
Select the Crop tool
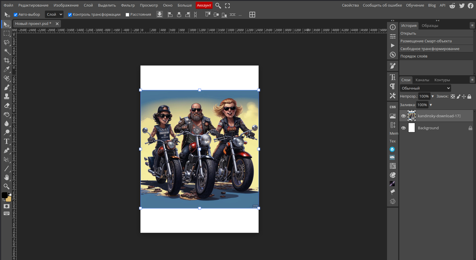coord(7,61)
